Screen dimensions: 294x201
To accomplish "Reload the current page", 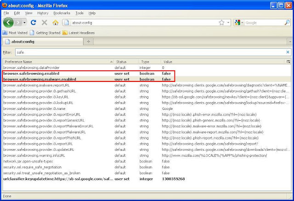I will [x=34, y=23].
